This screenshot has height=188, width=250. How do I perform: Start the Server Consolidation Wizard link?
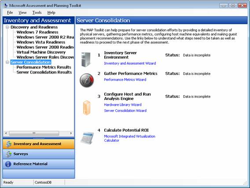click(x=125, y=111)
